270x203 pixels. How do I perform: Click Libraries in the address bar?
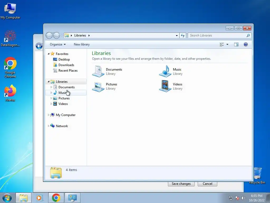tap(80, 35)
